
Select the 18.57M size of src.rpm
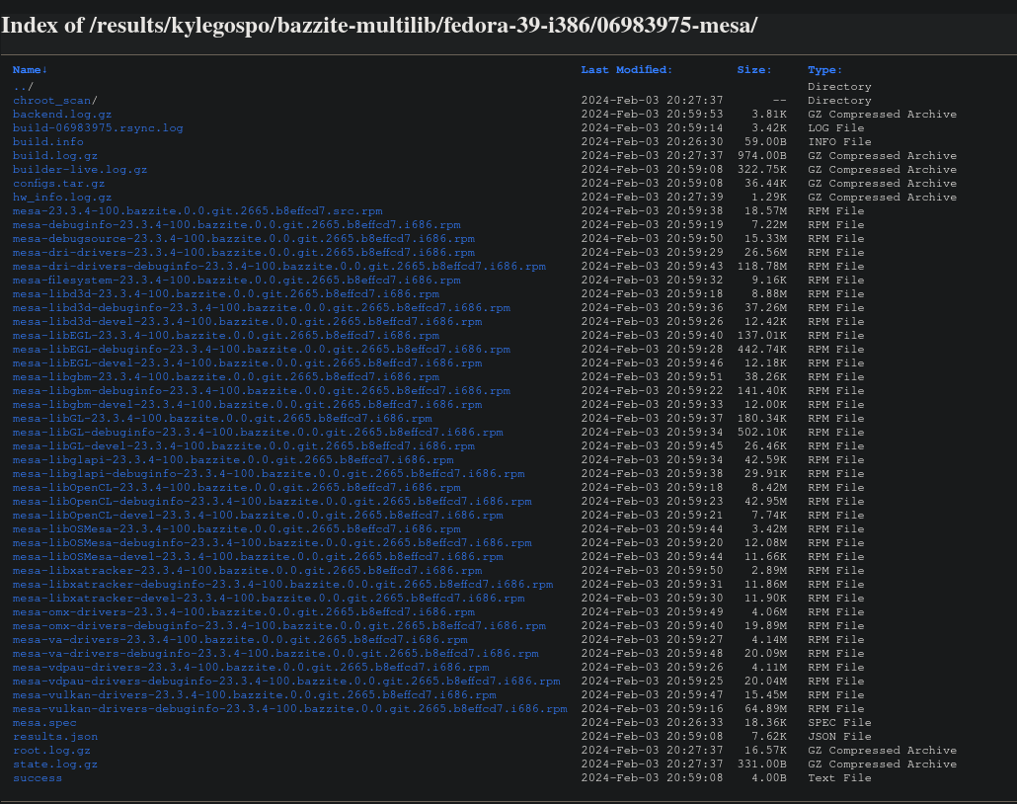tap(766, 211)
